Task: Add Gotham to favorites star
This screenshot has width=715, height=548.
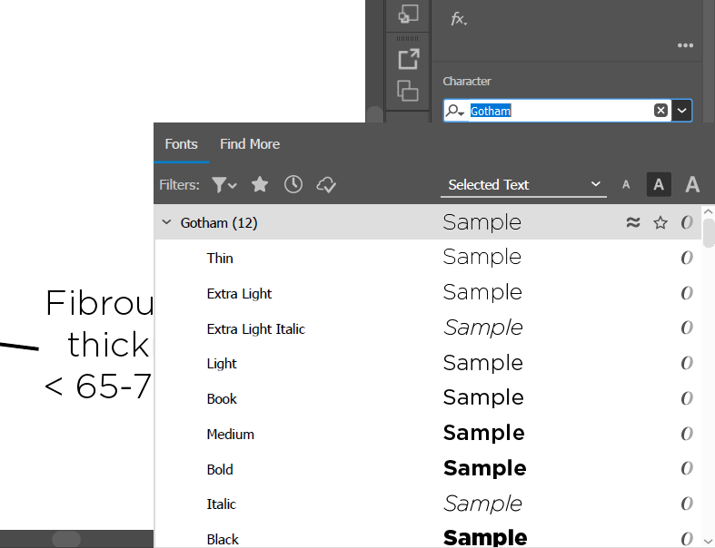Action: point(660,223)
